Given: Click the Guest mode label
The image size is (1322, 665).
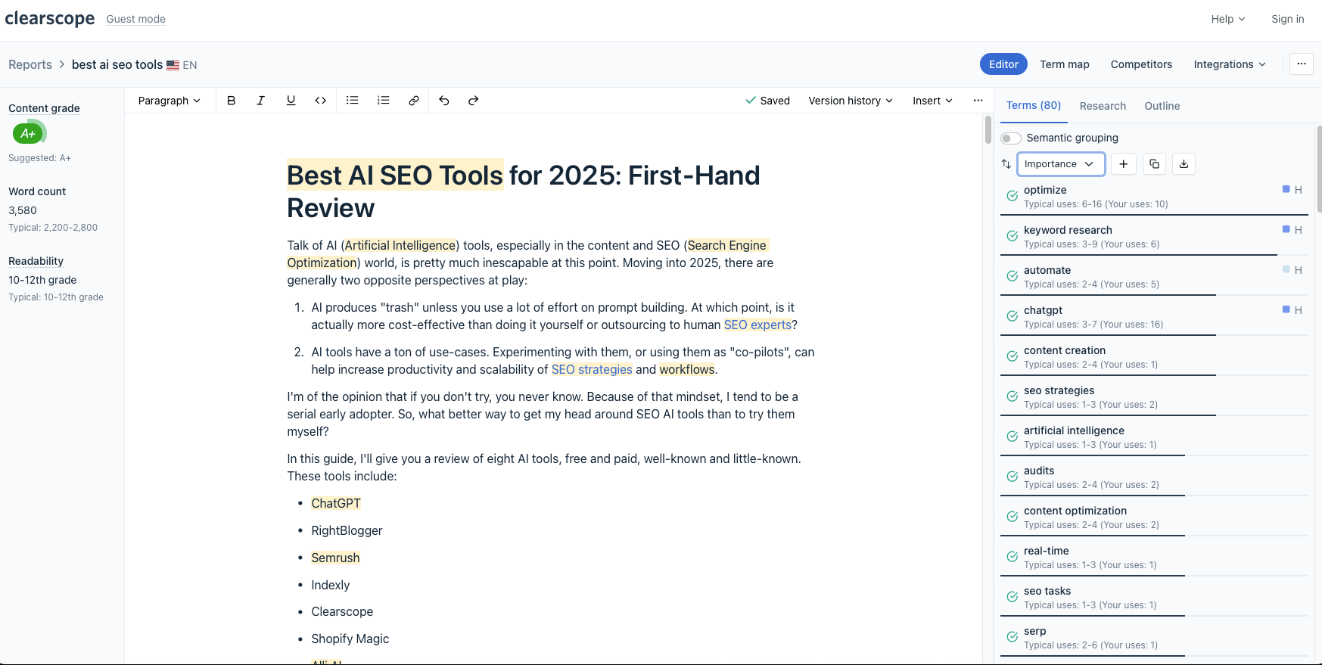Looking at the screenshot, I should coord(136,19).
